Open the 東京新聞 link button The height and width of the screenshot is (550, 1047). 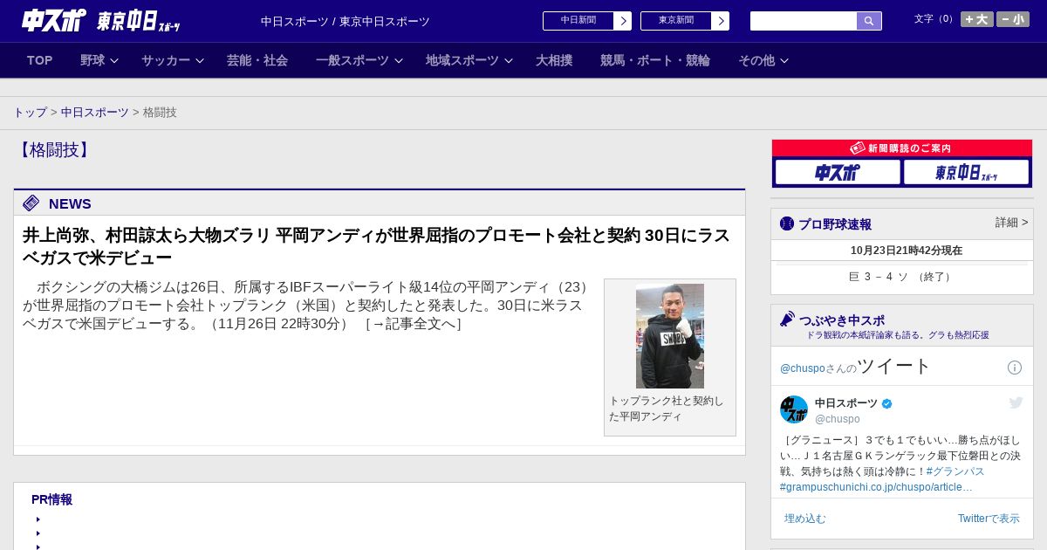pyautogui.click(x=676, y=21)
